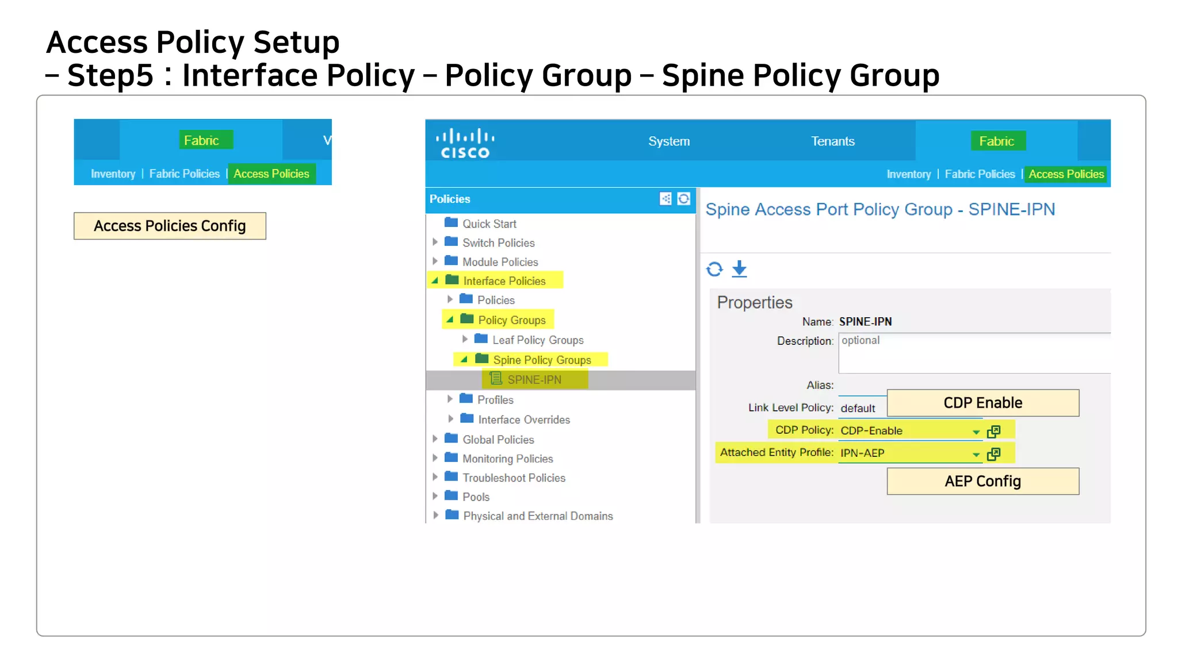The image size is (1178, 662).
Task: Click the Cisco logo
Action: (465, 143)
